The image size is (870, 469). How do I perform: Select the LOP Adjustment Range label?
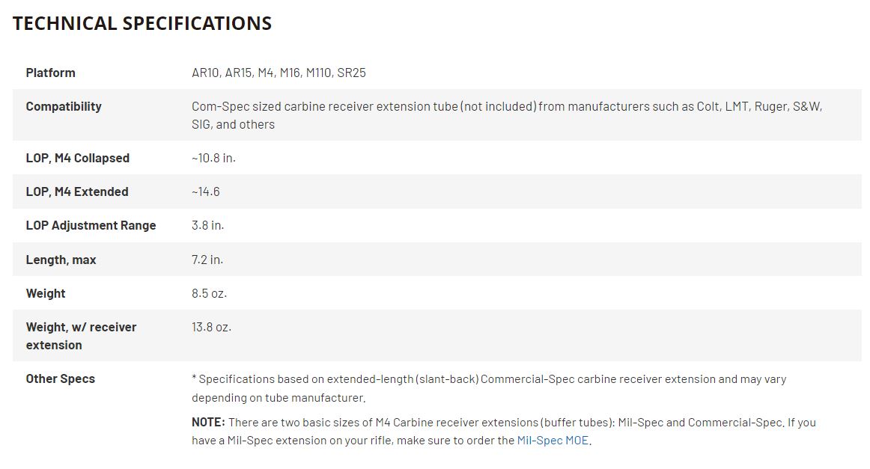[x=91, y=226]
